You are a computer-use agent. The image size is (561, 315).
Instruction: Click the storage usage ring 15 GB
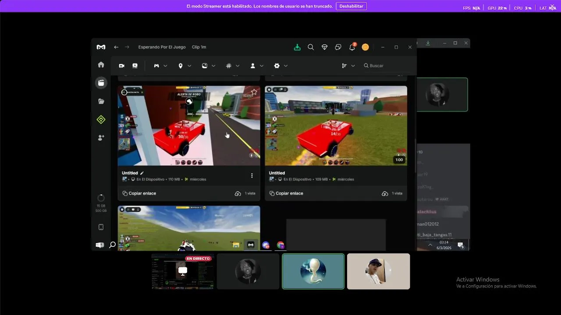point(101,198)
